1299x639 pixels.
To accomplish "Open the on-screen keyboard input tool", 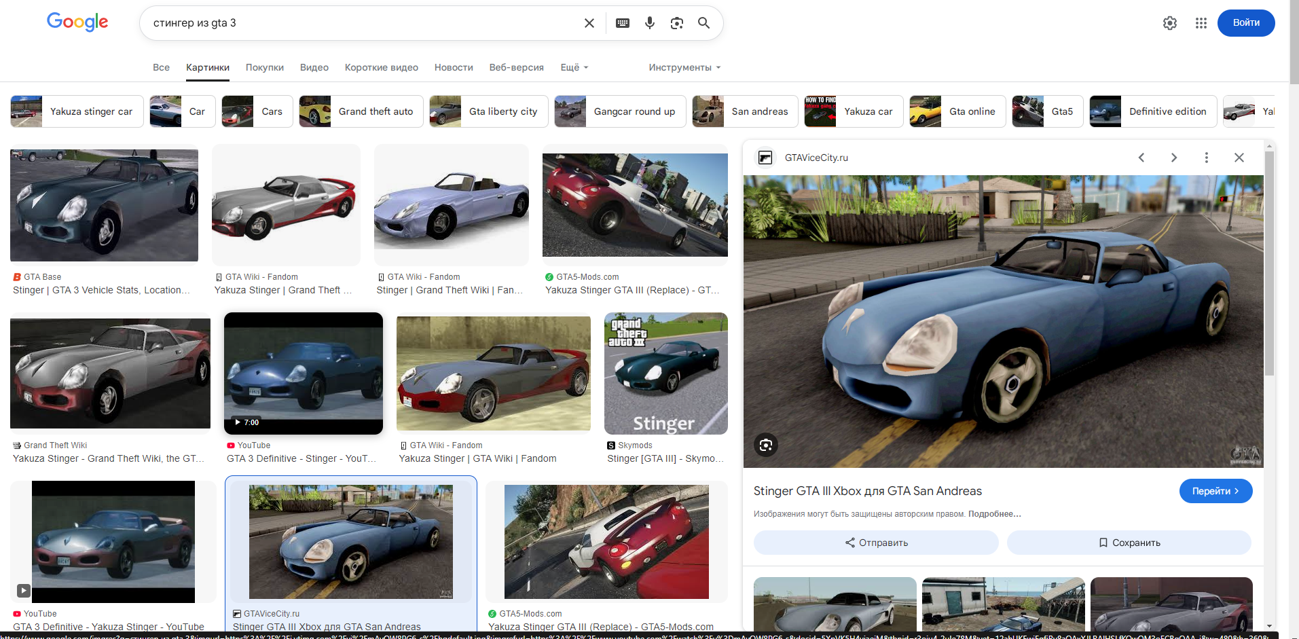I will 622,23.
